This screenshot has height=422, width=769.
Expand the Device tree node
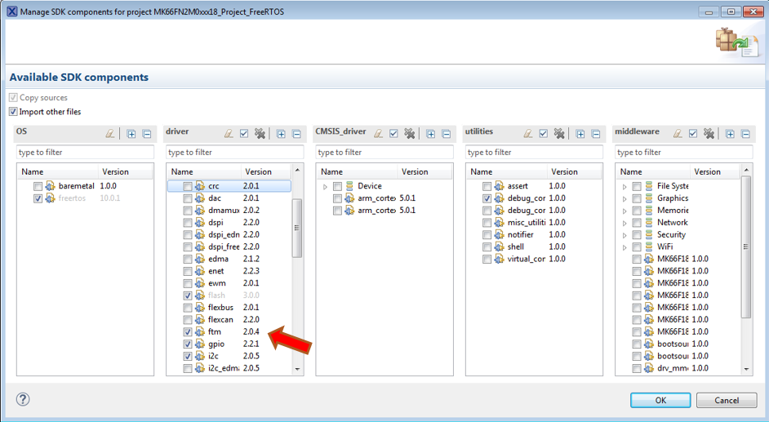(x=325, y=187)
